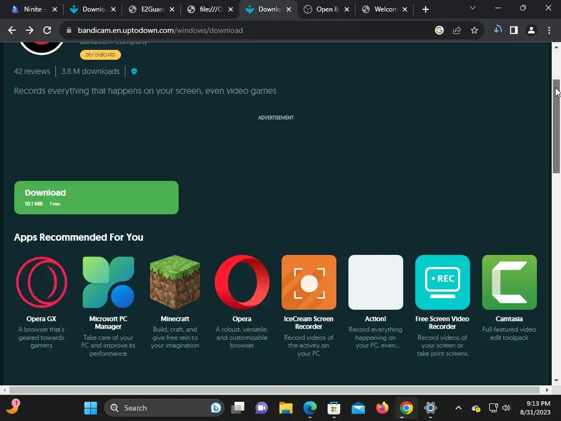Open Firefox from taskbar

[x=382, y=408]
